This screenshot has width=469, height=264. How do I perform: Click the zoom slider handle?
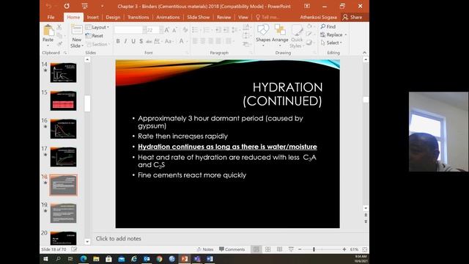pos(314,249)
